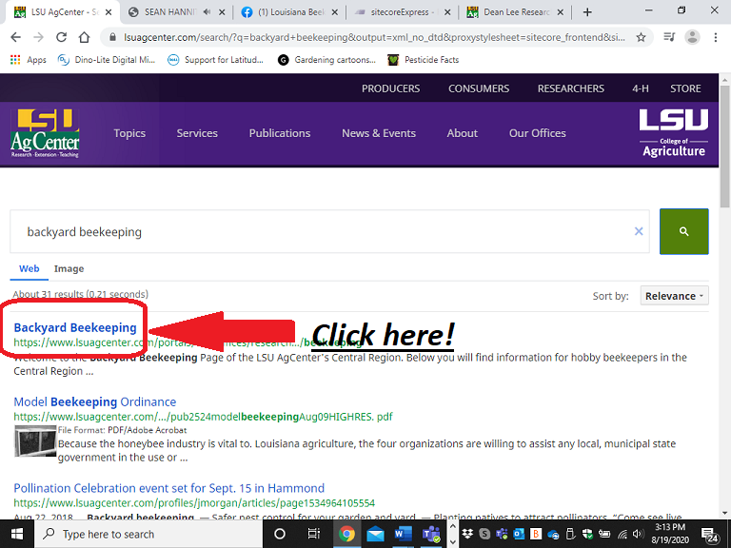
Task: Open a new browser tab with plus
Action: click(587, 12)
